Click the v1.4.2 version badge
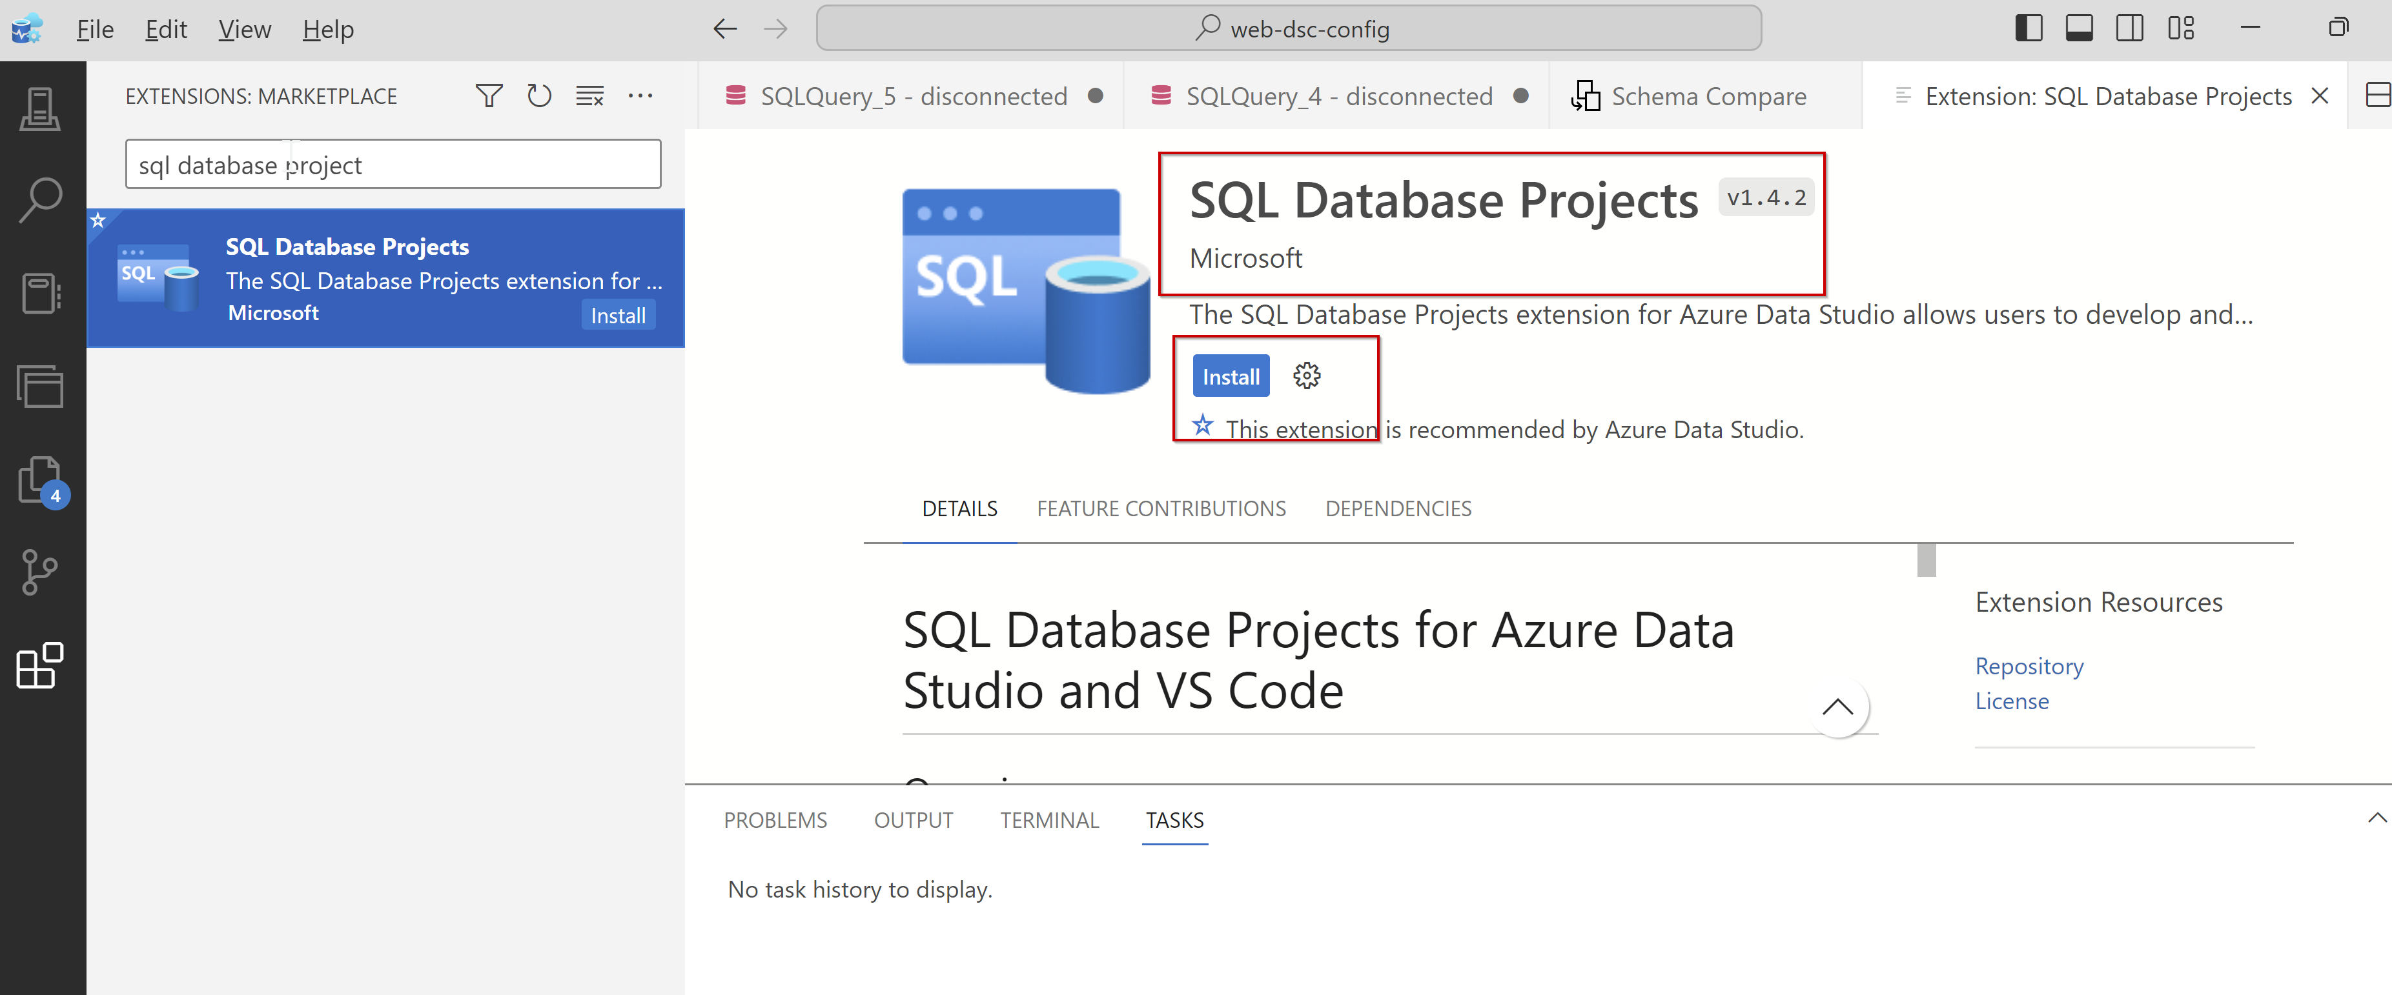This screenshot has width=2392, height=995. (x=1765, y=197)
